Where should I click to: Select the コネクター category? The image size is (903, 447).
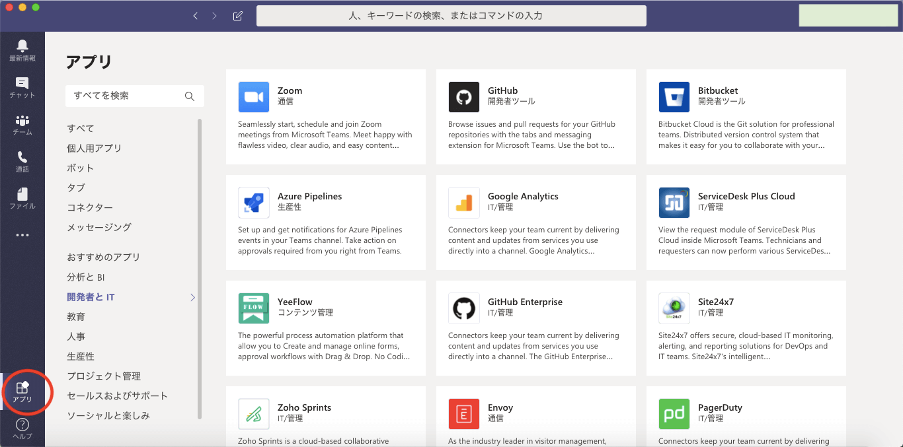90,208
